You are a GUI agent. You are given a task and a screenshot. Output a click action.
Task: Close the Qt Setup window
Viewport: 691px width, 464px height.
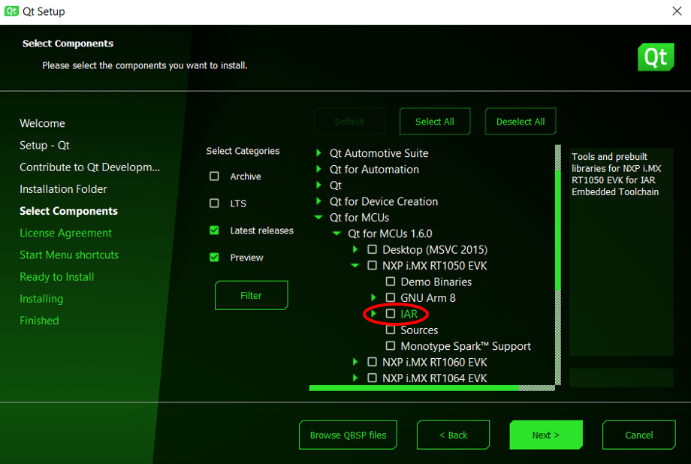pyautogui.click(x=676, y=11)
